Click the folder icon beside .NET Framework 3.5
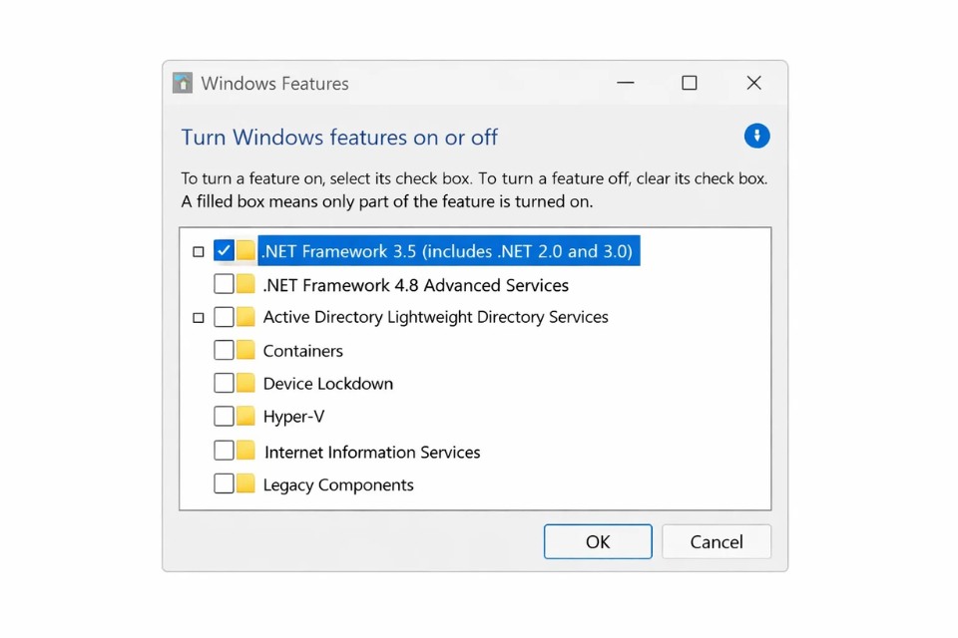958x638 pixels. [243, 251]
